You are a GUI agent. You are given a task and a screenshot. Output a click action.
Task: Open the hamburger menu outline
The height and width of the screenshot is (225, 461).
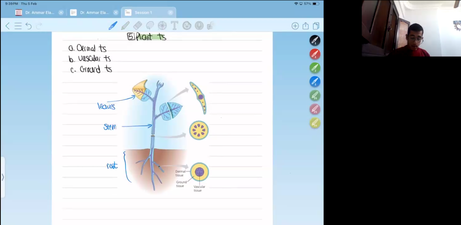[x=18, y=26]
